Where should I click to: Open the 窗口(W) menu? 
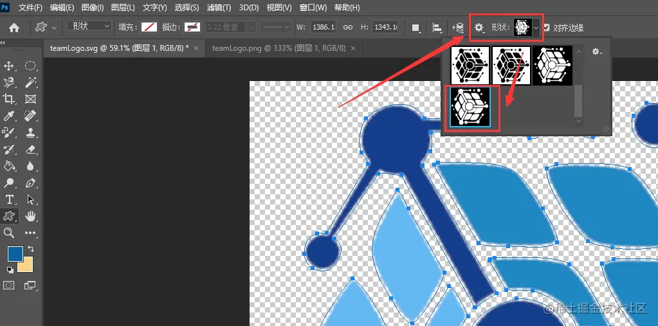[313, 8]
